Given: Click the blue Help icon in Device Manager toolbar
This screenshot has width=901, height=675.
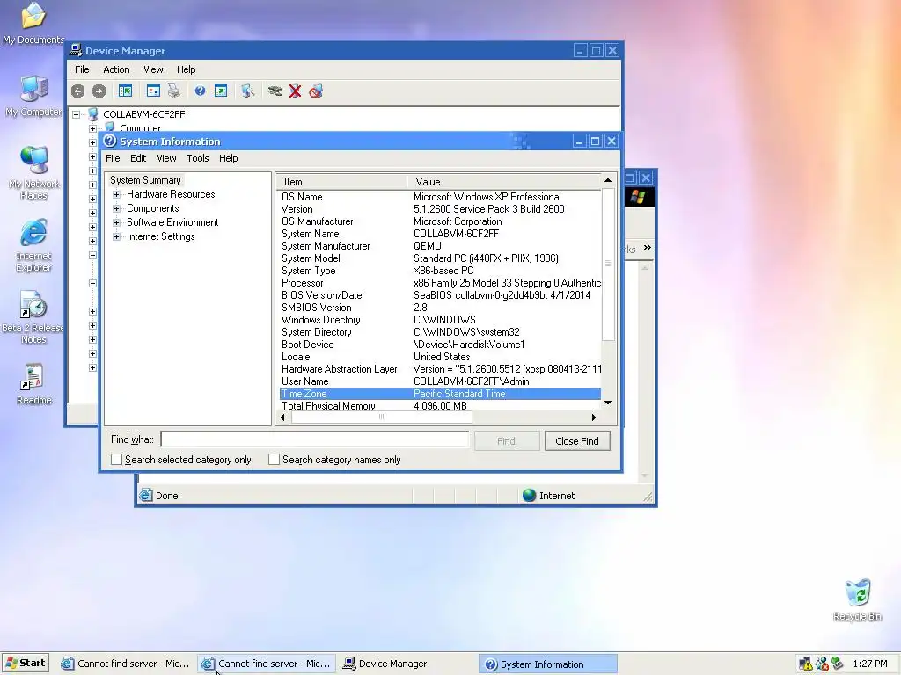Looking at the screenshot, I should tap(200, 91).
